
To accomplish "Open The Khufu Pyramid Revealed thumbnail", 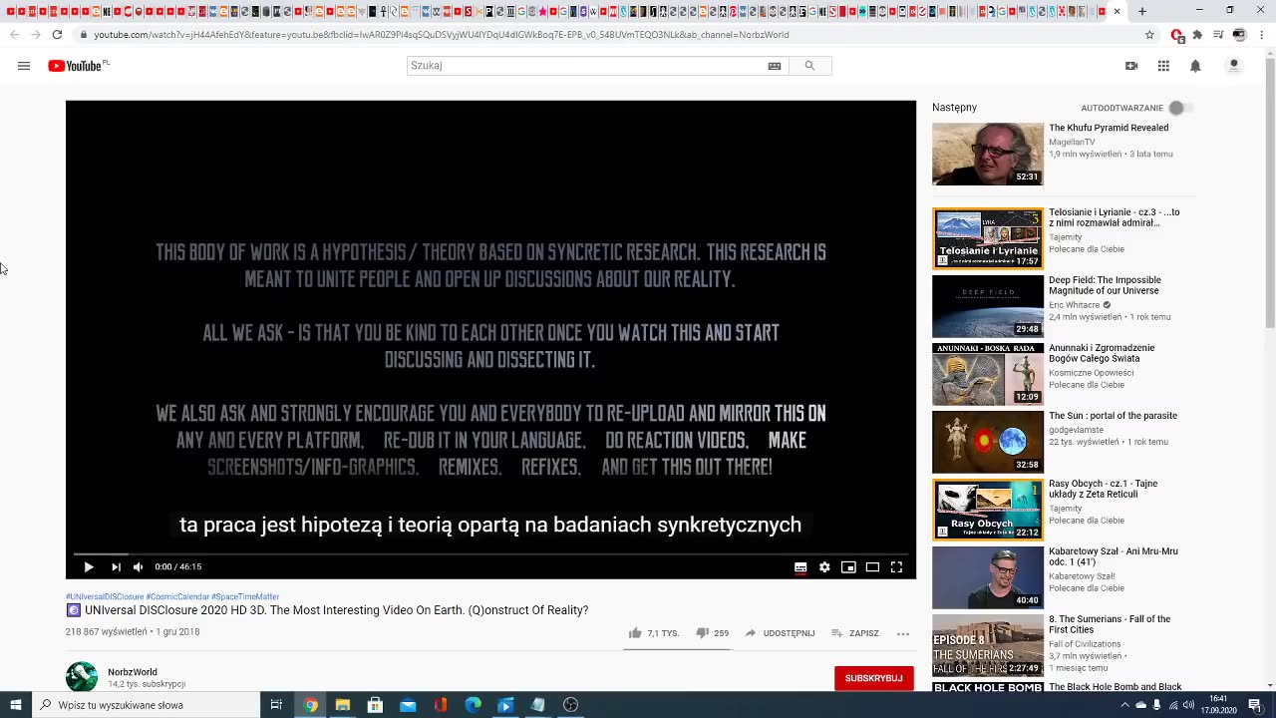I will click(988, 154).
